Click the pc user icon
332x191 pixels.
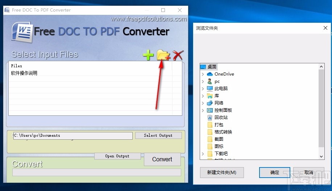[x=209, y=81]
